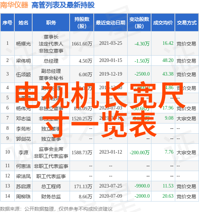
Task: Click the shareholding value 171.13万
Action: [x=83, y=186]
